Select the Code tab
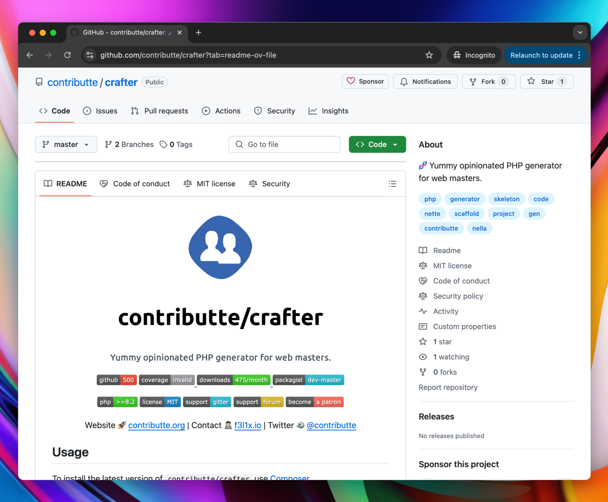This screenshot has height=502, width=608. 55,111
